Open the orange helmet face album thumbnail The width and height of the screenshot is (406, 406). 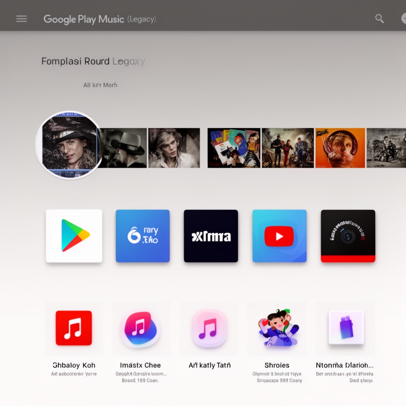tap(340, 148)
